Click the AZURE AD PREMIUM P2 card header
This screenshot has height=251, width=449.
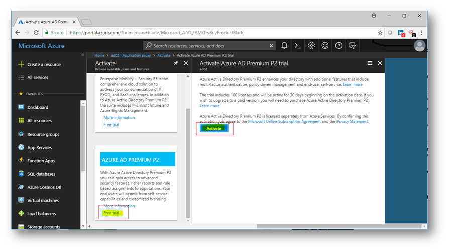tap(138, 159)
